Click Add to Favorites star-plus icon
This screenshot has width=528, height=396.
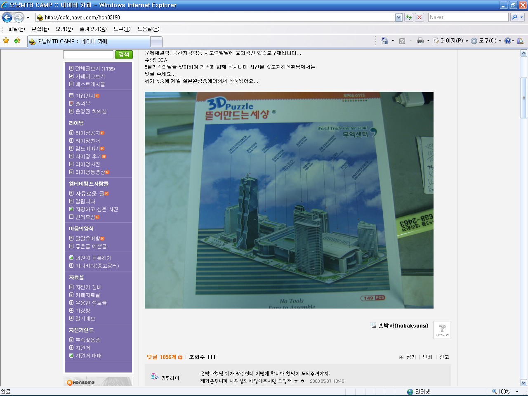(17, 41)
